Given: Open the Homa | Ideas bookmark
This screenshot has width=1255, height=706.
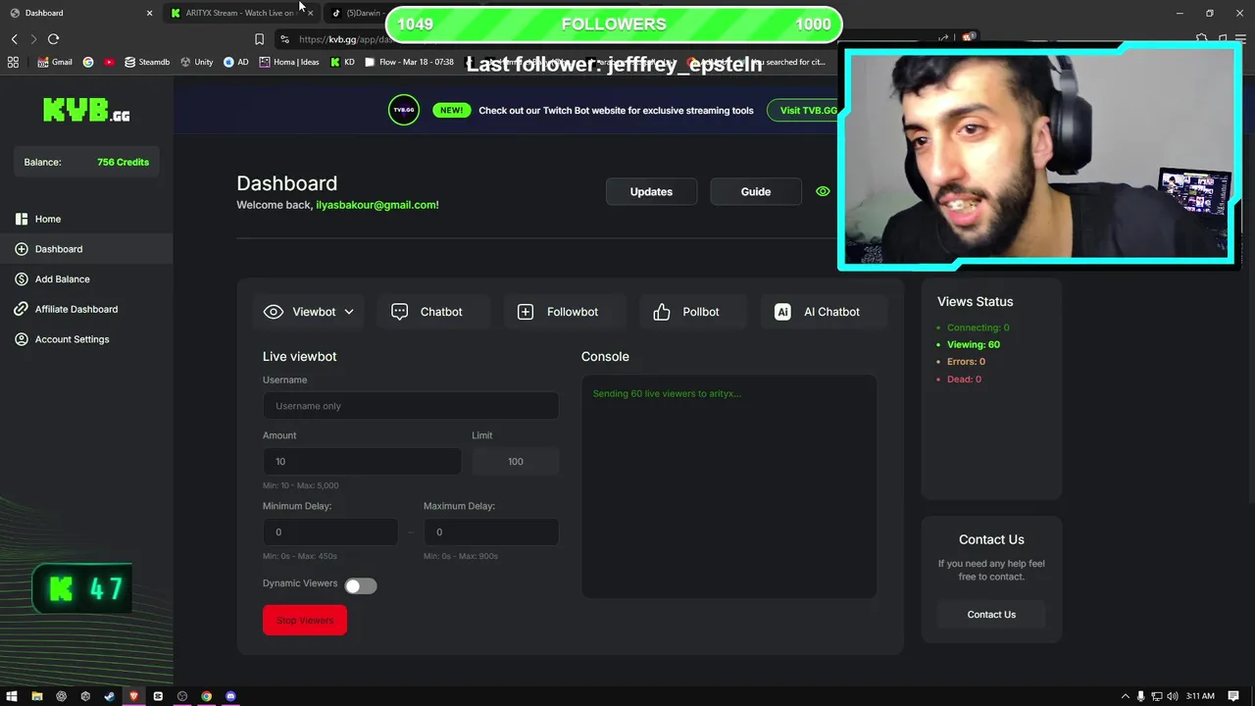Looking at the screenshot, I should (x=289, y=62).
